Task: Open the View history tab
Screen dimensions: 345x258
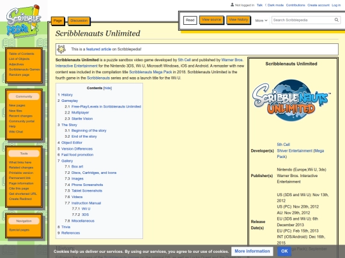Action: click(x=238, y=20)
